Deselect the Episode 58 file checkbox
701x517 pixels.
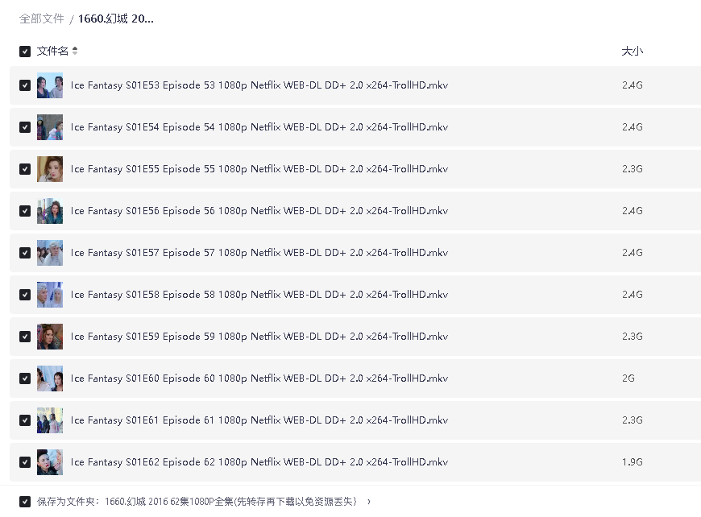[25, 295]
